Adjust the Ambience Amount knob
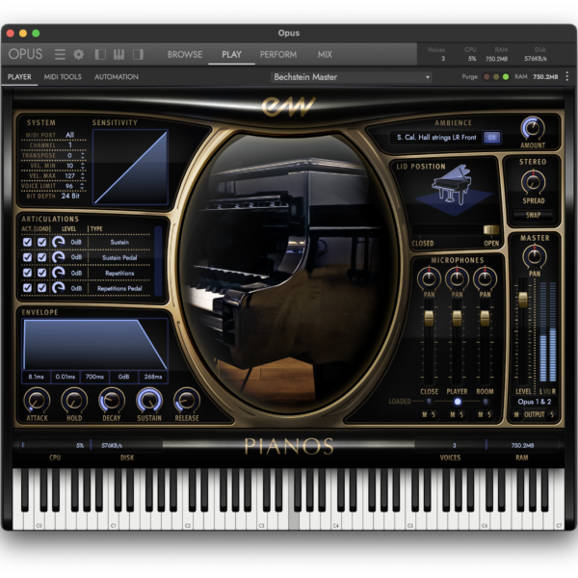 533,129
